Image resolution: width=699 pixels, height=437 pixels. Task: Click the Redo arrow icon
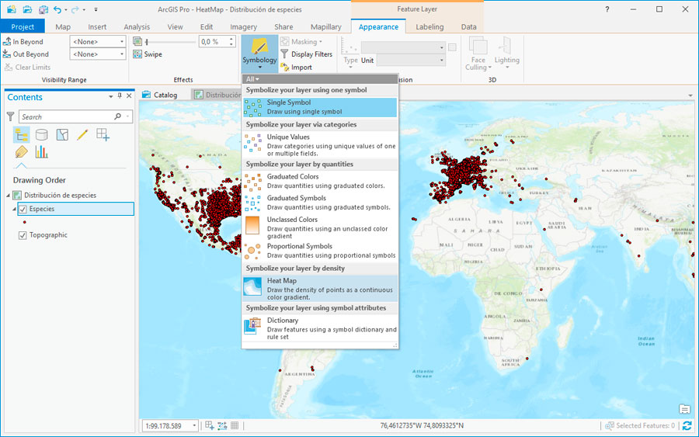tap(75, 9)
